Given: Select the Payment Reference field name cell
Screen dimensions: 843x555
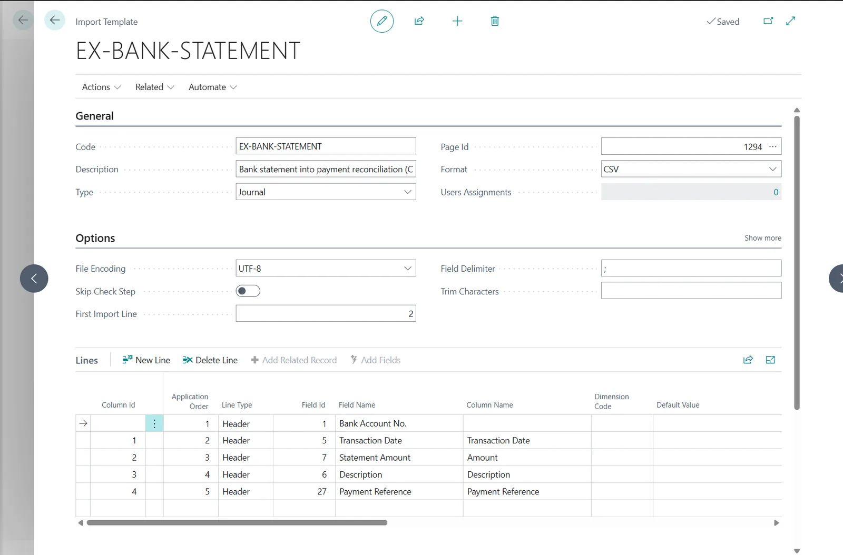Looking at the screenshot, I should [399, 491].
